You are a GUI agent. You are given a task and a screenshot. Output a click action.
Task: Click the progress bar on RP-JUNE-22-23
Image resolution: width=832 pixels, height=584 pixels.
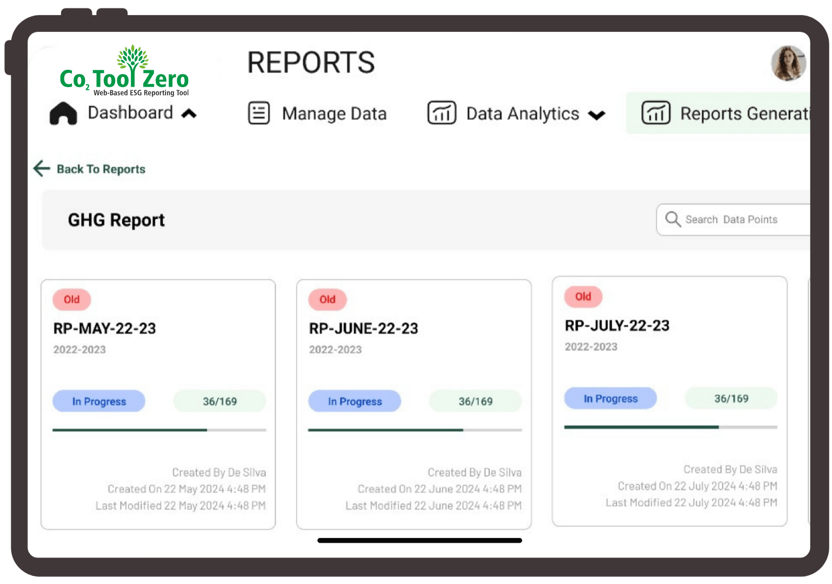point(415,430)
